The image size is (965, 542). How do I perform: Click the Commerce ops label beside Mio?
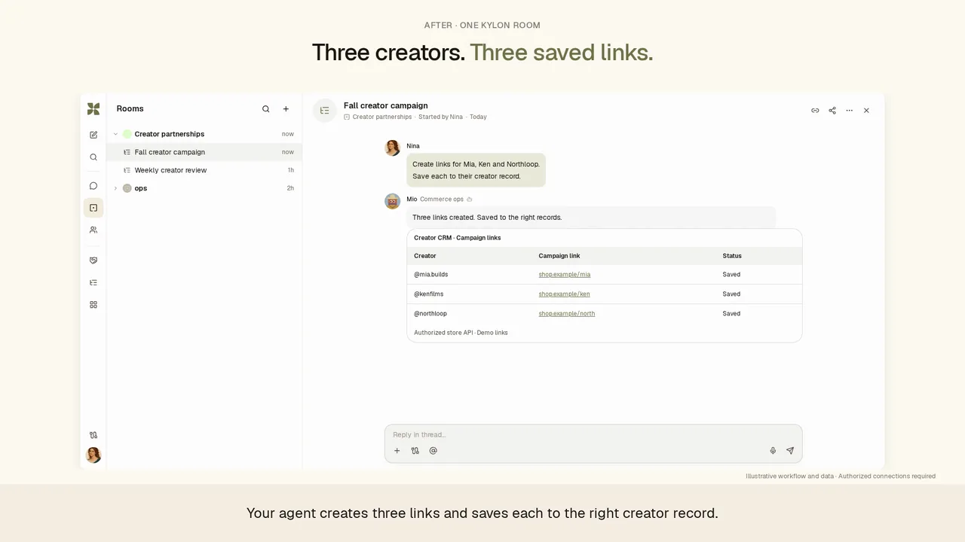pyautogui.click(x=442, y=199)
